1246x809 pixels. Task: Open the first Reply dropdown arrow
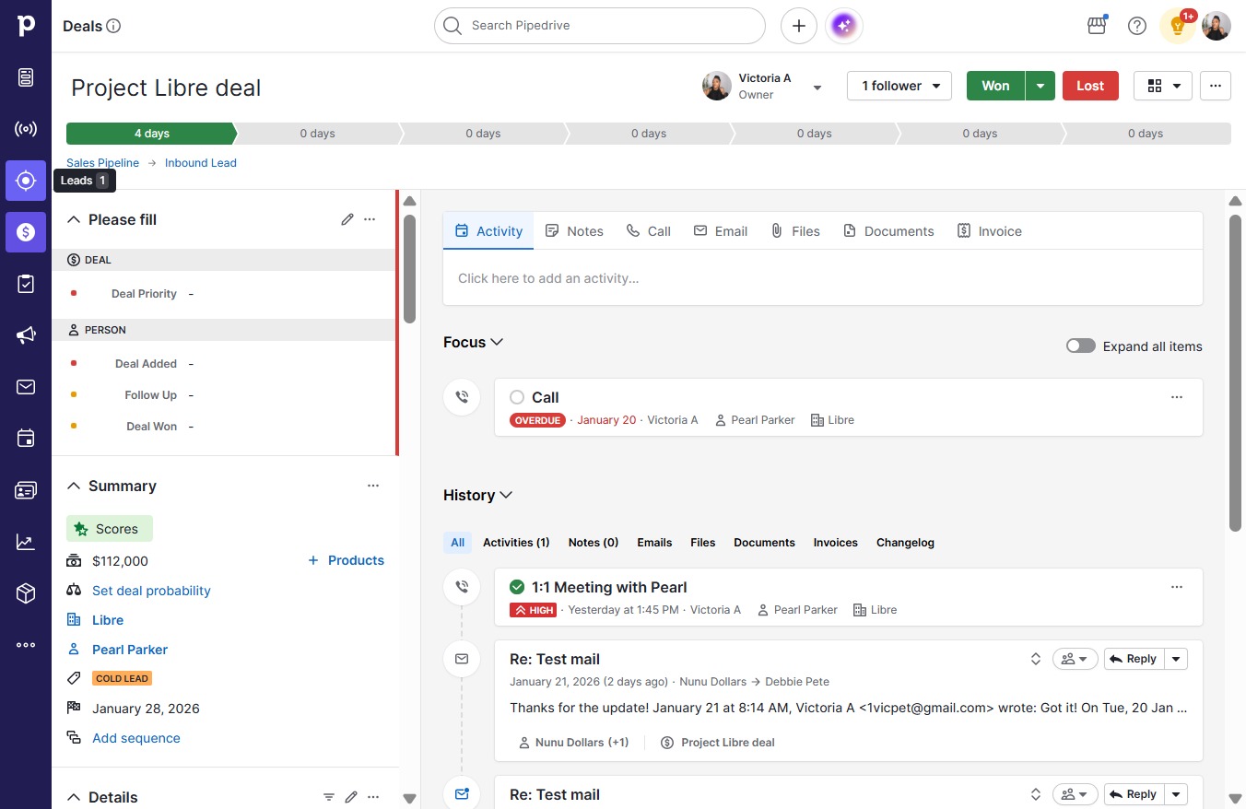coord(1176,659)
